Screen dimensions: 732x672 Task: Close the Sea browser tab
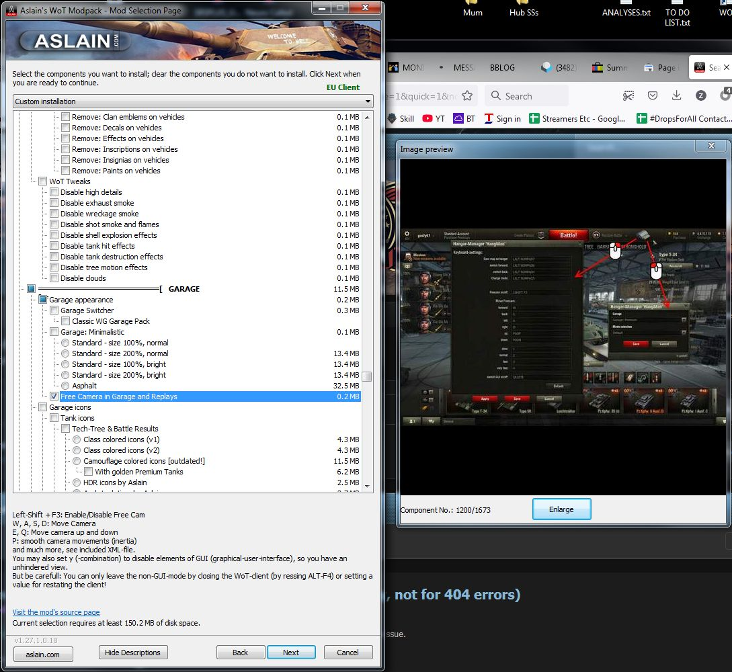[727, 67]
